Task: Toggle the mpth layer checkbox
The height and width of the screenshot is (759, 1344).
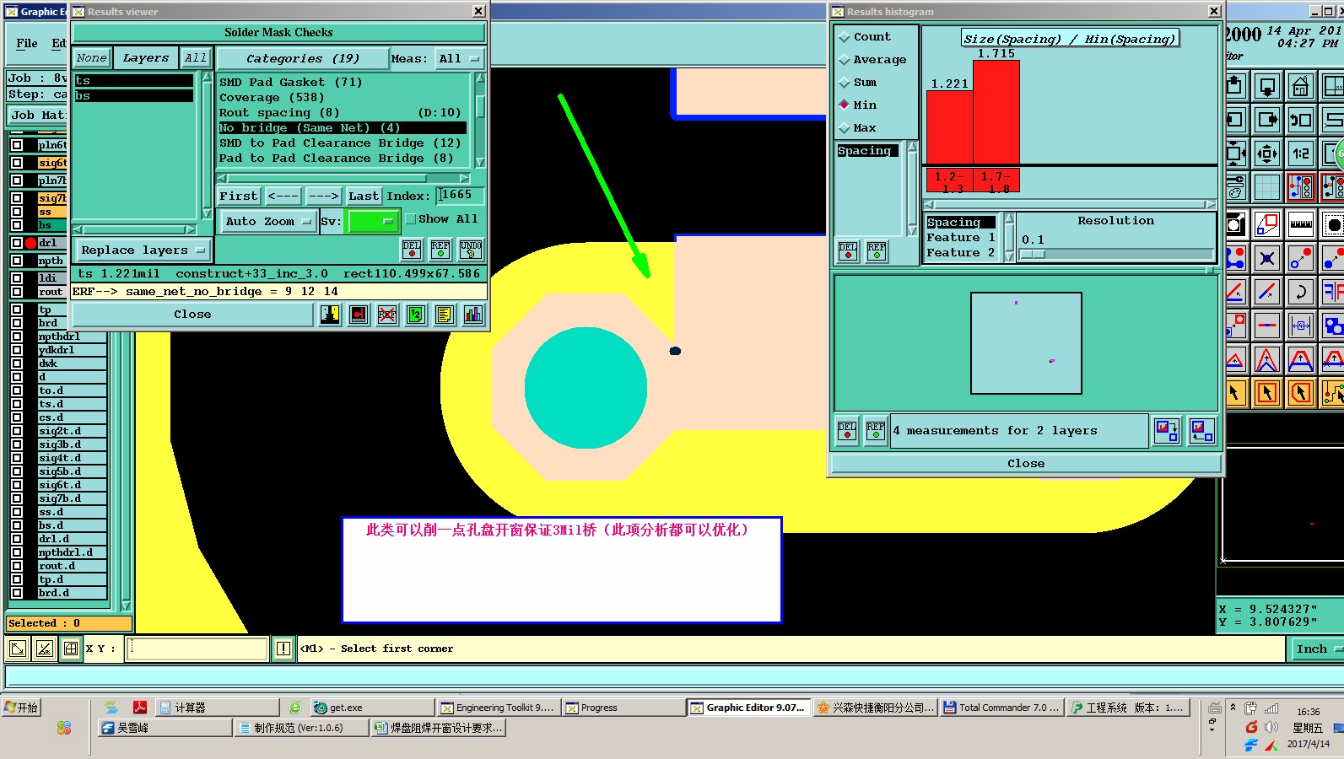Action: [x=17, y=261]
